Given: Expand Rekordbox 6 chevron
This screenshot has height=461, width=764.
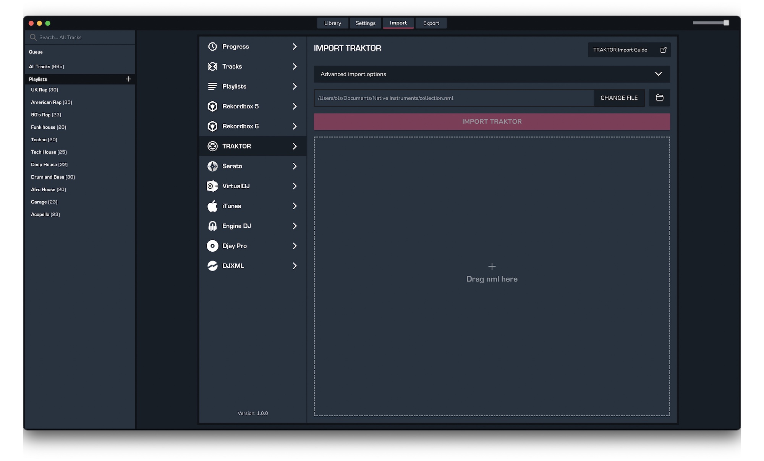Looking at the screenshot, I should click(x=295, y=126).
